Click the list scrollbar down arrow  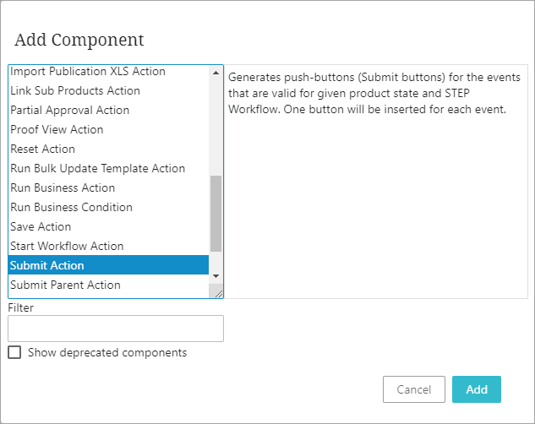216,275
